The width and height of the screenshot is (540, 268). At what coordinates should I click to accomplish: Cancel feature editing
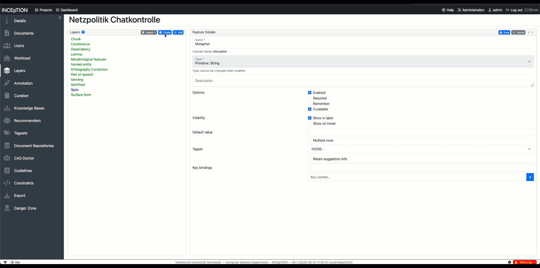pos(518,32)
